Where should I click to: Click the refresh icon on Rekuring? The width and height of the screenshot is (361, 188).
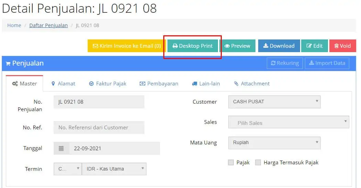273,63
